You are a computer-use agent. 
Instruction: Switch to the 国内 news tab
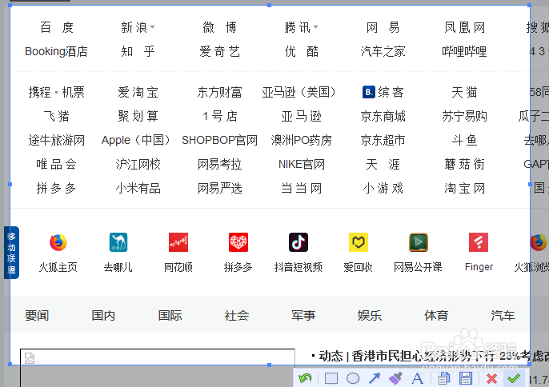[103, 315]
